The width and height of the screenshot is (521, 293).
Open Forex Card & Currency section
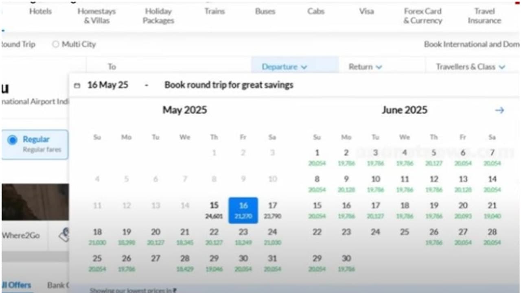click(422, 16)
